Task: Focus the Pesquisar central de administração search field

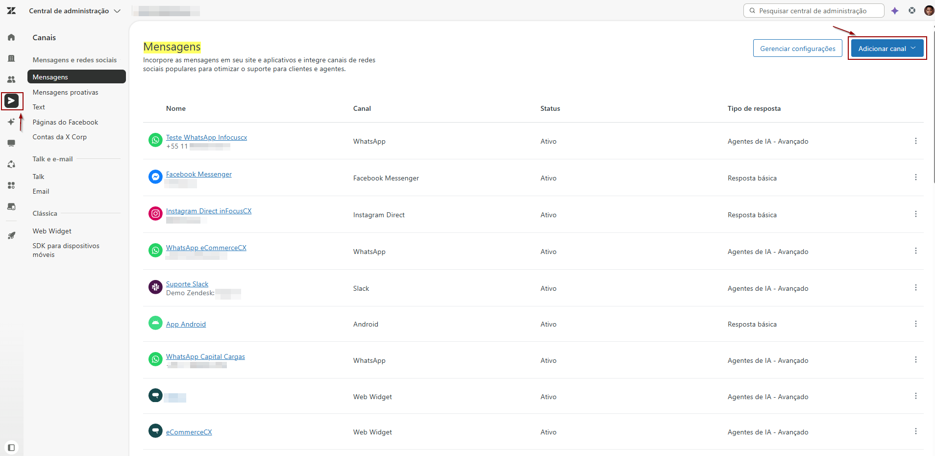Action: (813, 11)
